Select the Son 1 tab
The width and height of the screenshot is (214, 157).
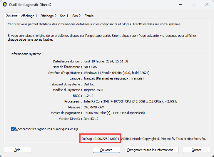click(64, 16)
